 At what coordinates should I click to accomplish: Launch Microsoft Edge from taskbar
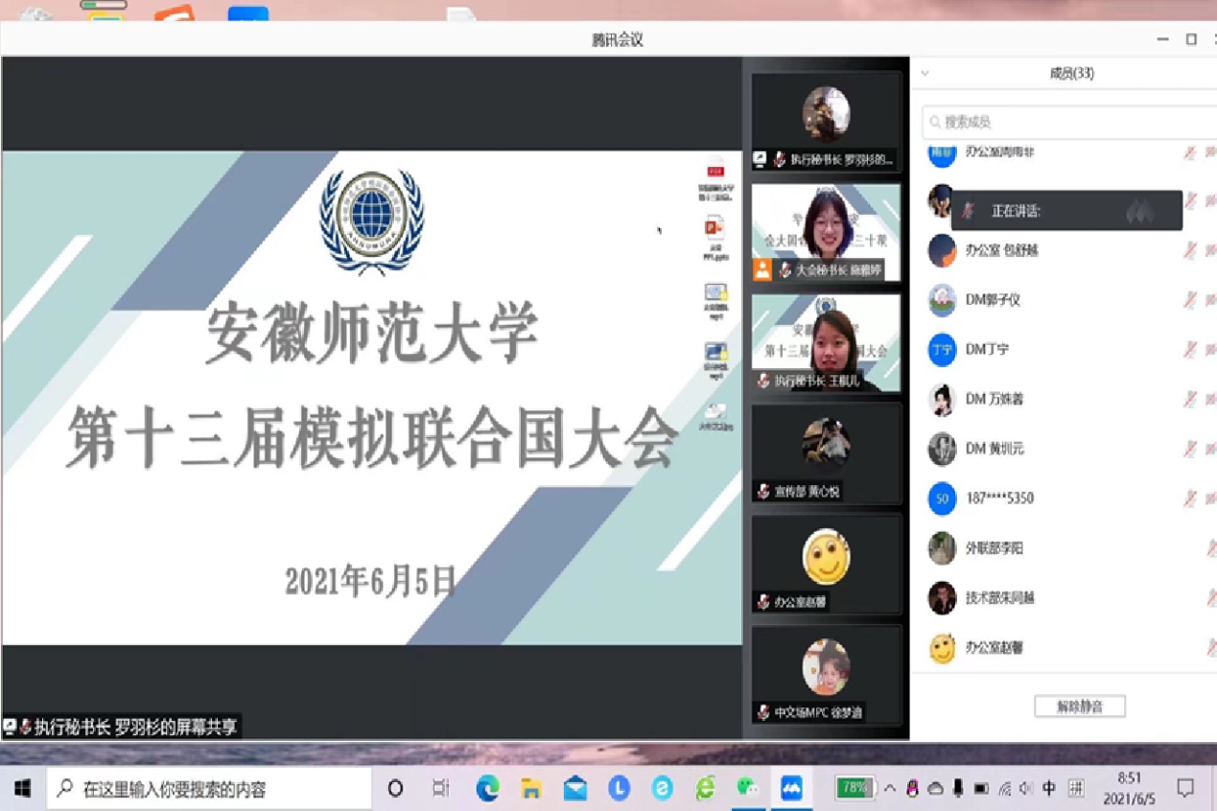point(488,788)
